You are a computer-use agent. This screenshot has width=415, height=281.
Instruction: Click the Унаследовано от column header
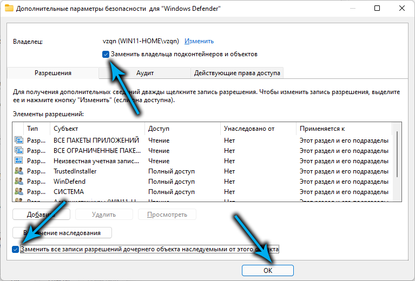coord(259,129)
